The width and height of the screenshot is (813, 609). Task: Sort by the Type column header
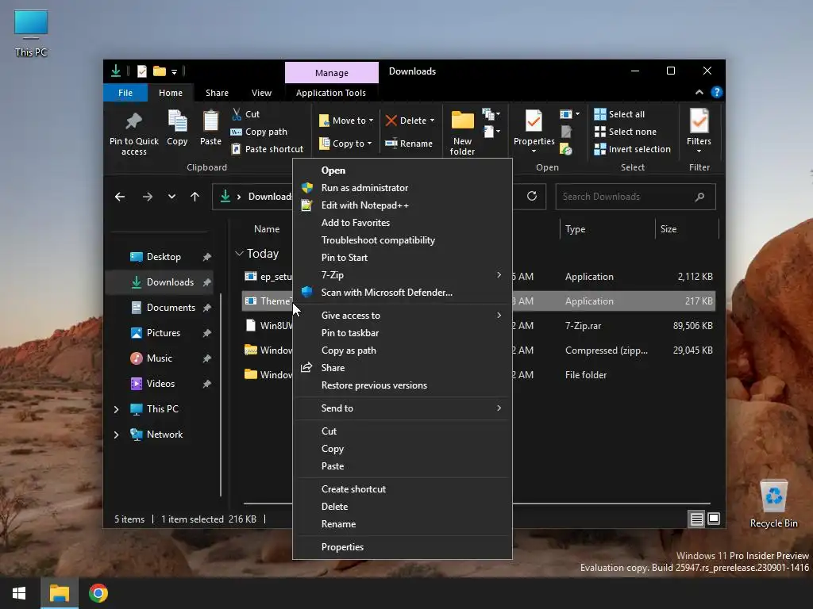click(607, 229)
